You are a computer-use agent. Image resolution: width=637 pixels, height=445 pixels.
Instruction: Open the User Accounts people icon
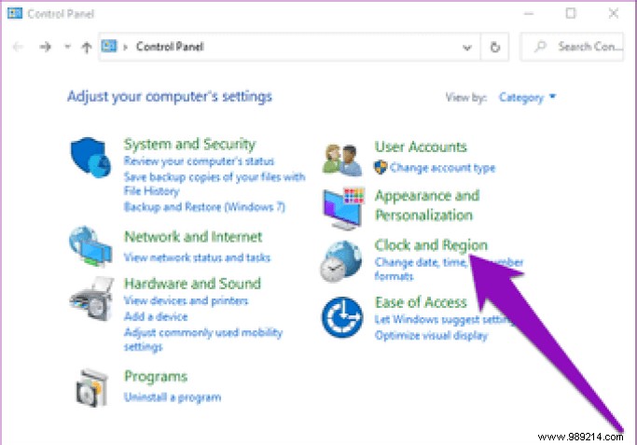coord(342,160)
